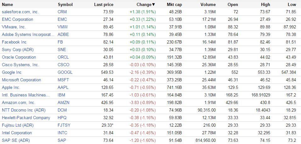The image size is (301, 144).
Task: Open the Google Inc company link
Action: pyautogui.click(x=12, y=72)
